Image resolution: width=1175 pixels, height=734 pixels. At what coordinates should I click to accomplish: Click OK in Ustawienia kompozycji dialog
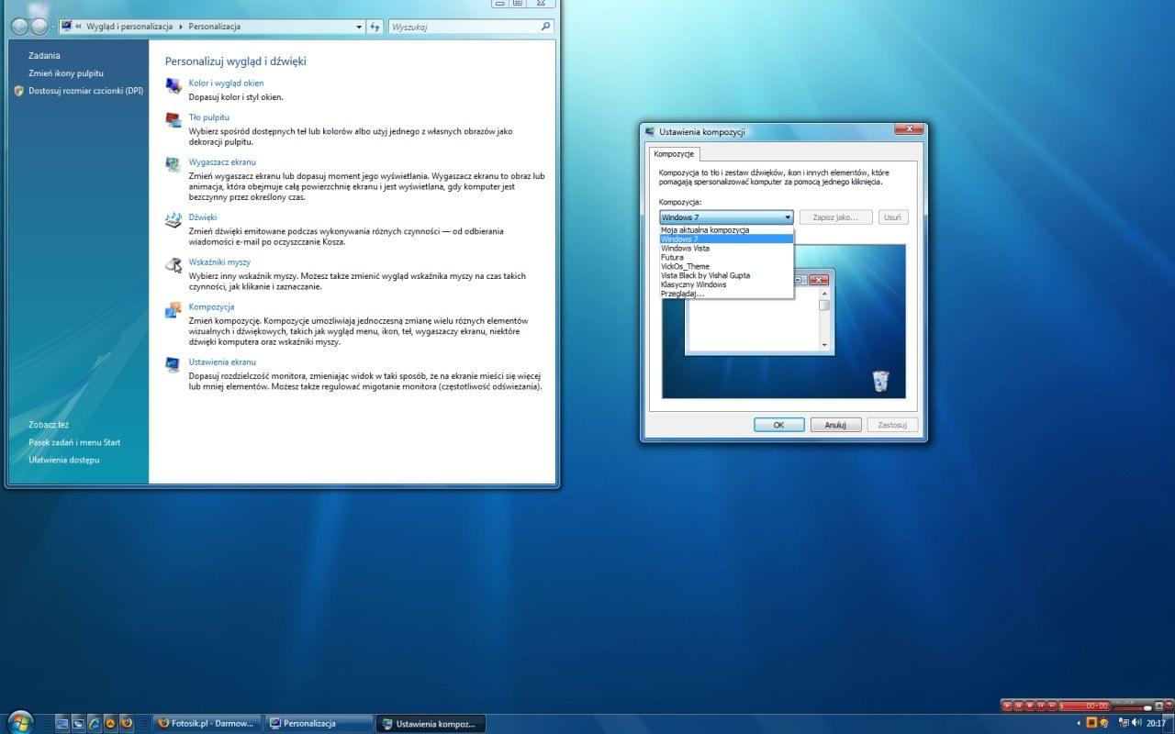point(778,425)
